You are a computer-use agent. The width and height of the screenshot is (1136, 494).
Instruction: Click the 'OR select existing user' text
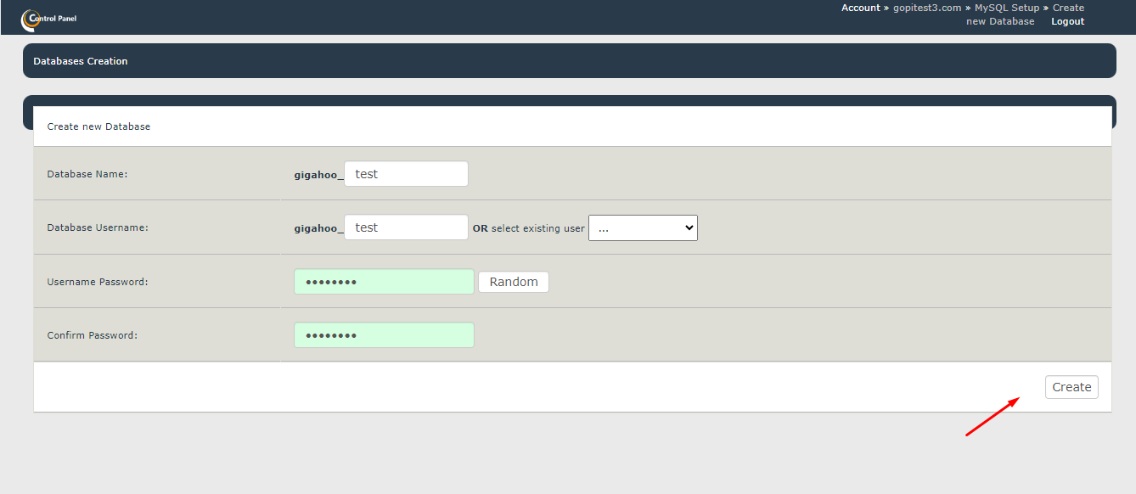point(529,228)
